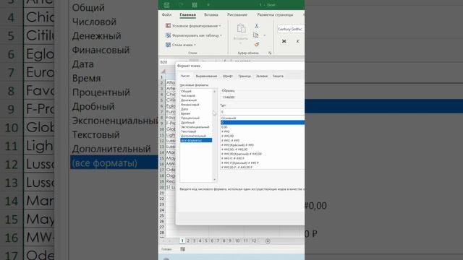Select (все форматы) in the dialog list
This screenshot has width=463, height=260.
tap(196, 140)
